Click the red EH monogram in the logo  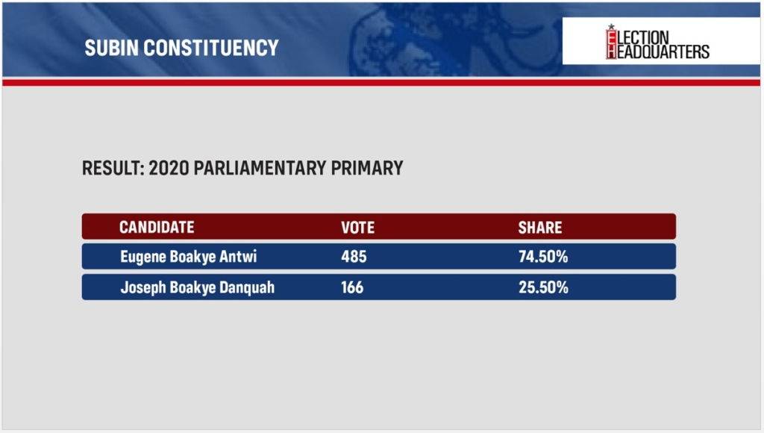[x=612, y=44]
